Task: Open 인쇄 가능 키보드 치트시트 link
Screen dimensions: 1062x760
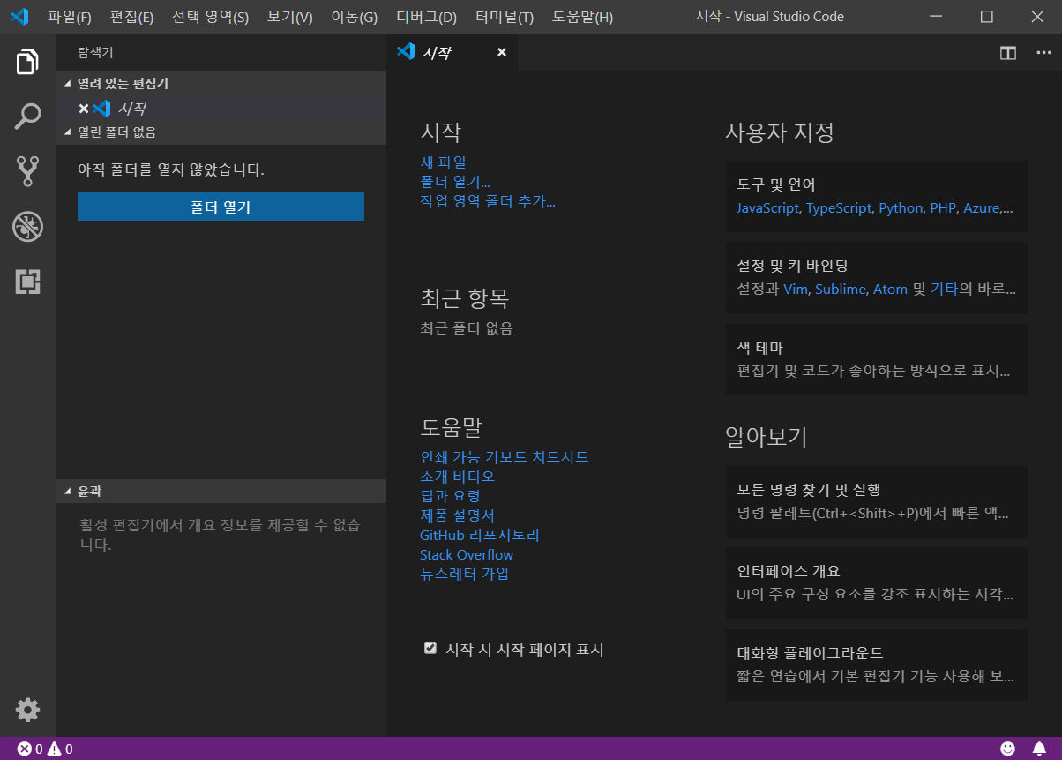Action: pyautogui.click(x=505, y=457)
